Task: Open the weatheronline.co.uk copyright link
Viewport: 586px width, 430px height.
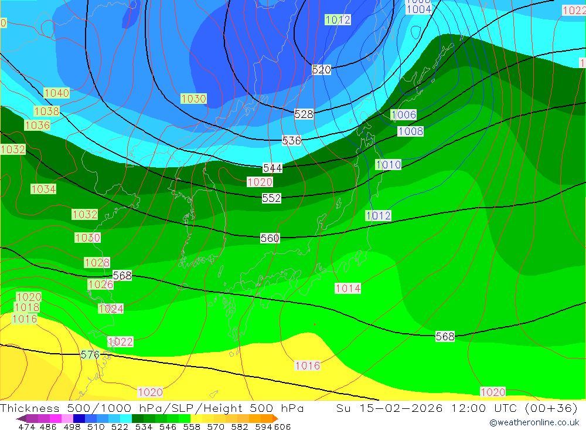Action: point(534,422)
